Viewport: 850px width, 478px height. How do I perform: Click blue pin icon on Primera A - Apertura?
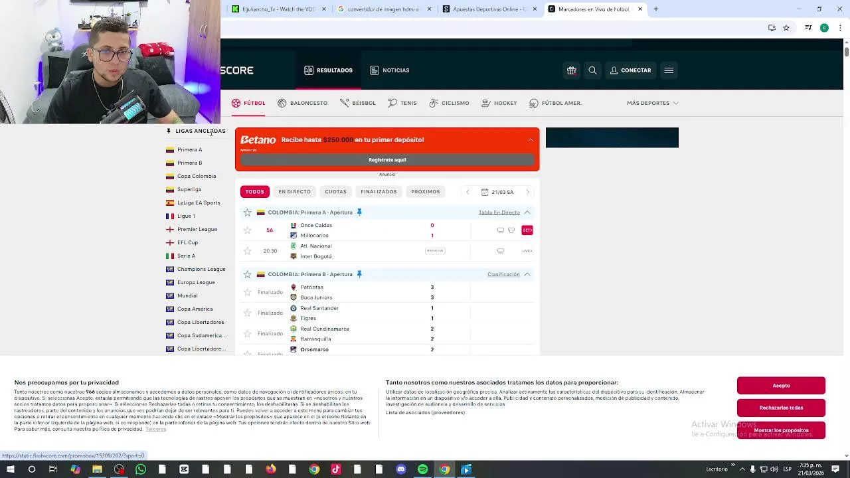(359, 212)
